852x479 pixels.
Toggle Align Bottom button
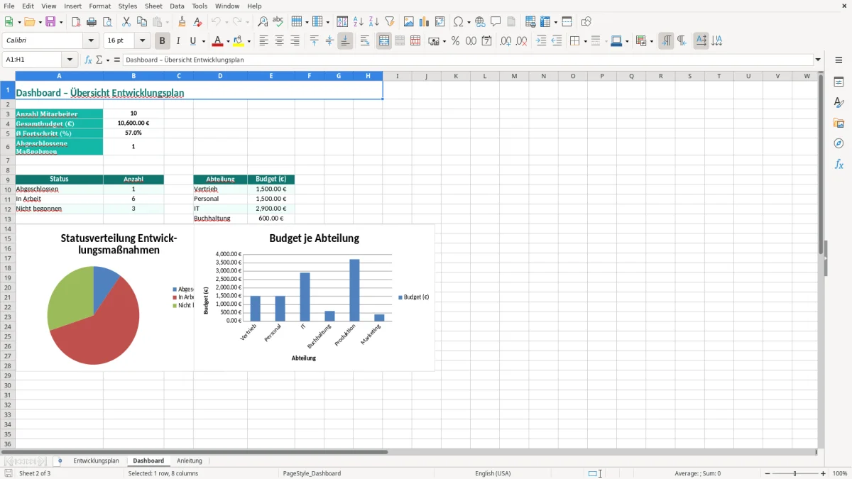pos(345,41)
